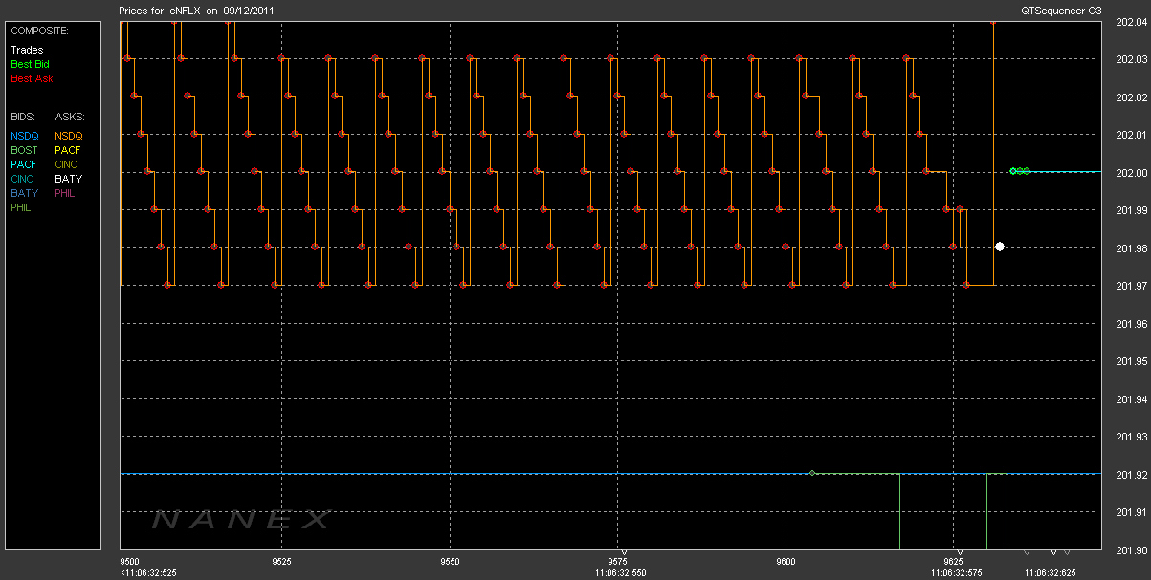Screen dimensions: 1151x580
Task: Click the 201.95 price axis label
Action: [1132, 361]
